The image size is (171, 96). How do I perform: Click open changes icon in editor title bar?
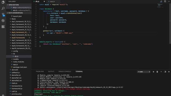[161, 1]
